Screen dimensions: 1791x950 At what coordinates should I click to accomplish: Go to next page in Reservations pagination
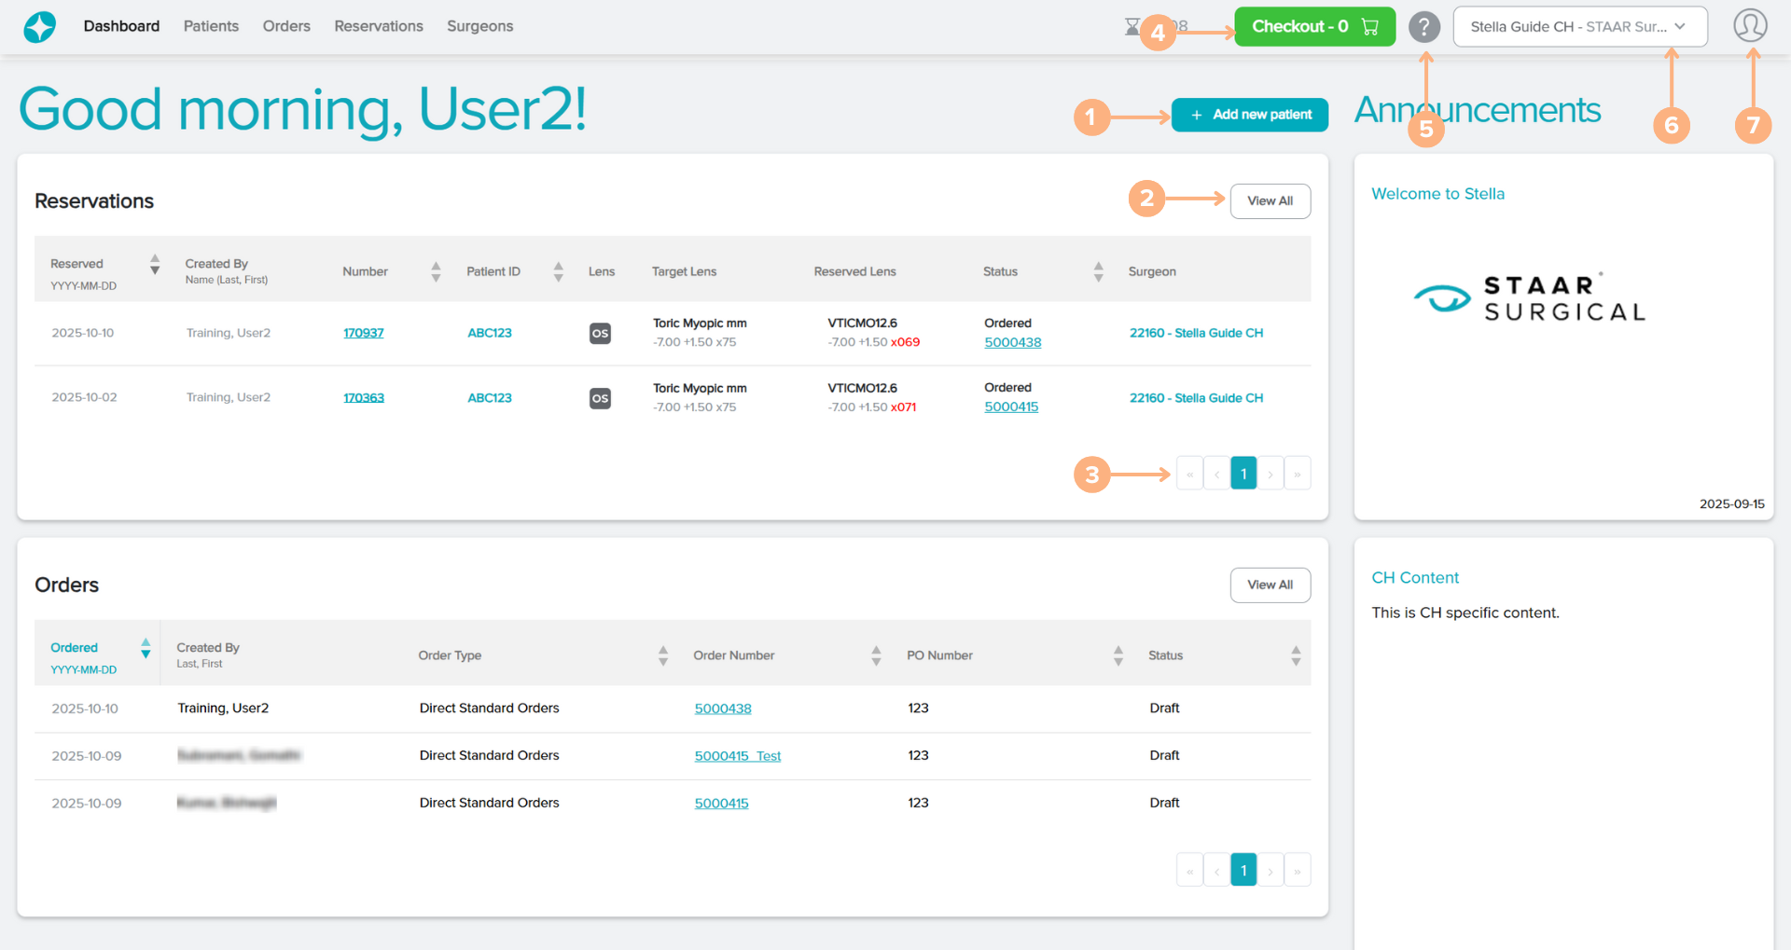coord(1270,474)
